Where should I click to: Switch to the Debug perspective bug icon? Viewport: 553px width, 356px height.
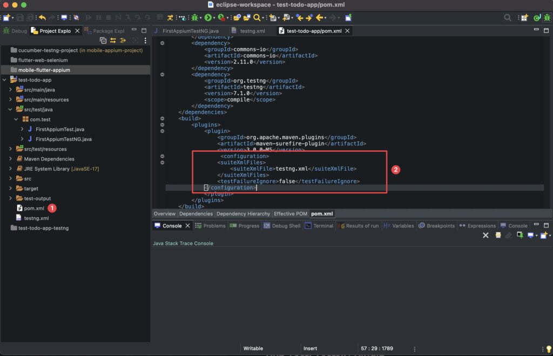[x=547, y=18]
